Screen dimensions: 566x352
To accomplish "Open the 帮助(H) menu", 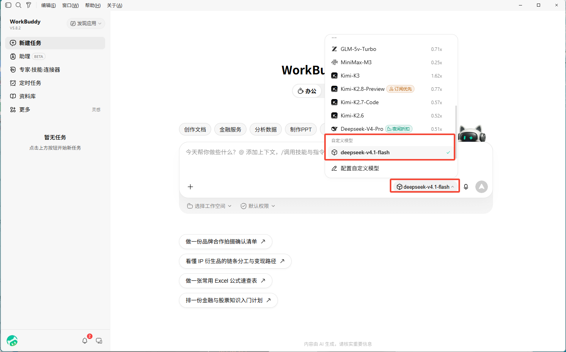I will coord(93,5).
